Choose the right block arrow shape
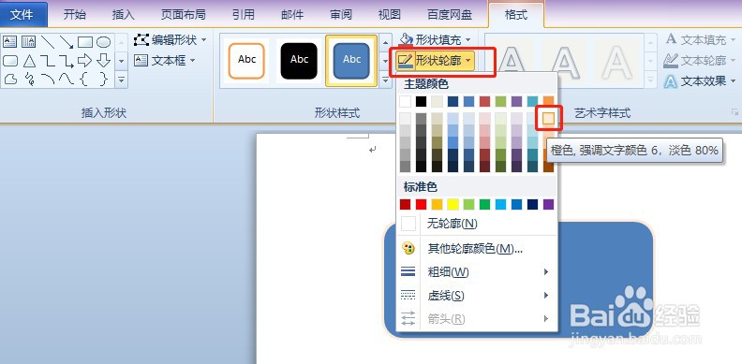The image size is (742, 364). click(84, 61)
